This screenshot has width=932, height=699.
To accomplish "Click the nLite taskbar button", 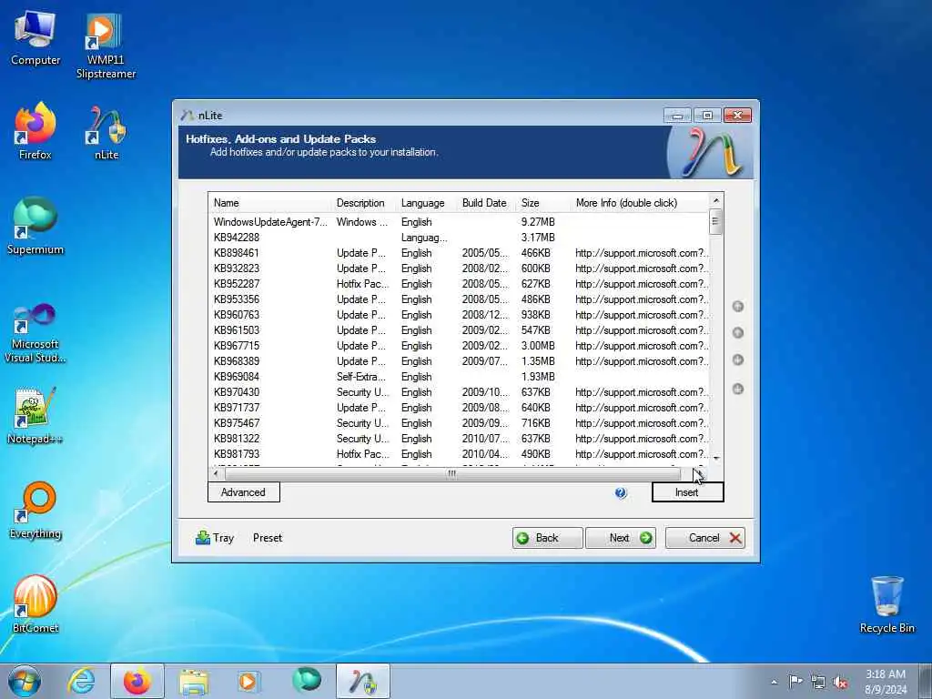I will point(363,681).
